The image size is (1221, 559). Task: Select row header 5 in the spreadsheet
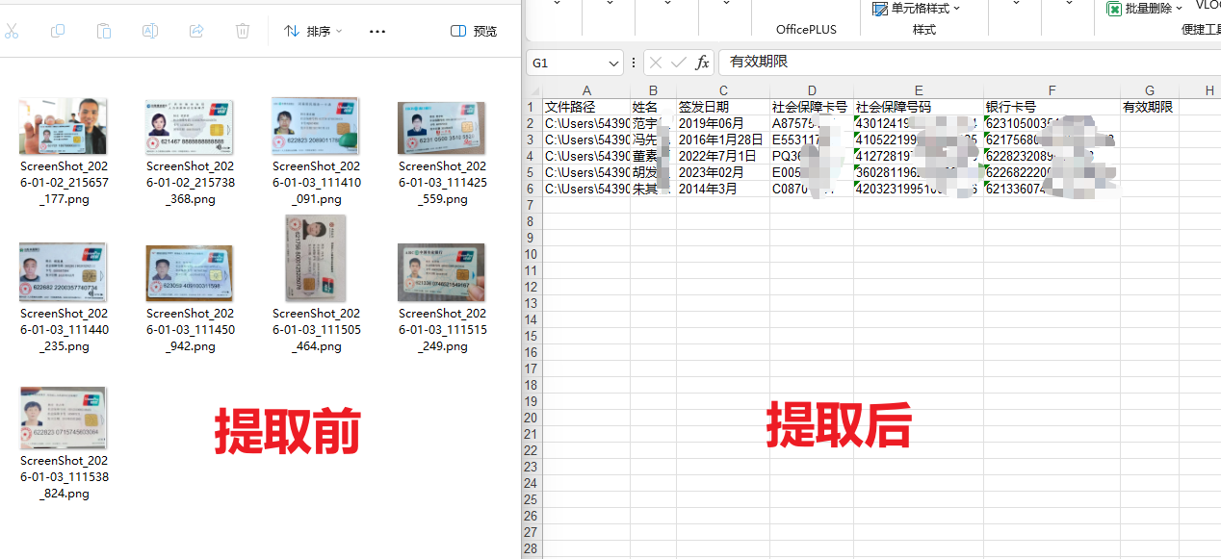click(530, 171)
